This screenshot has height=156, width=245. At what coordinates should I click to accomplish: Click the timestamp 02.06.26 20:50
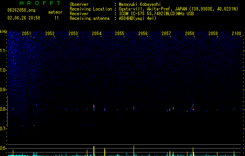pyautogui.click(x=24, y=18)
